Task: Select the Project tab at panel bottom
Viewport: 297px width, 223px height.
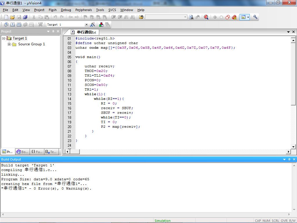Action: tap(8, 152)
